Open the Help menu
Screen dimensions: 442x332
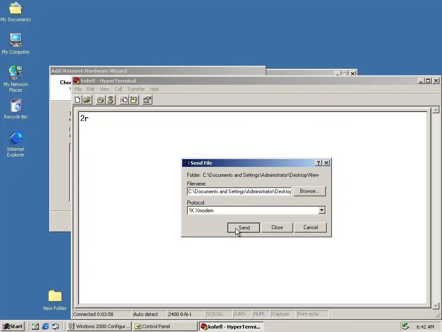pyautogui.click(x=154, y=89)
